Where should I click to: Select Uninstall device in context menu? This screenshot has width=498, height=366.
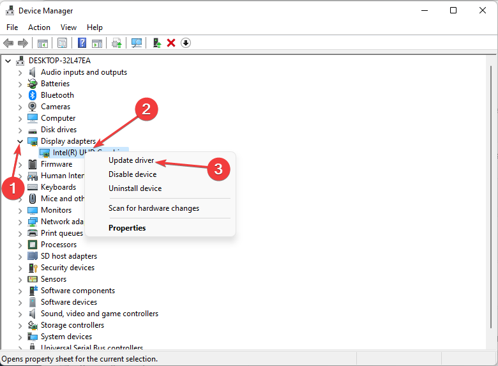click(x=135, y=188)
